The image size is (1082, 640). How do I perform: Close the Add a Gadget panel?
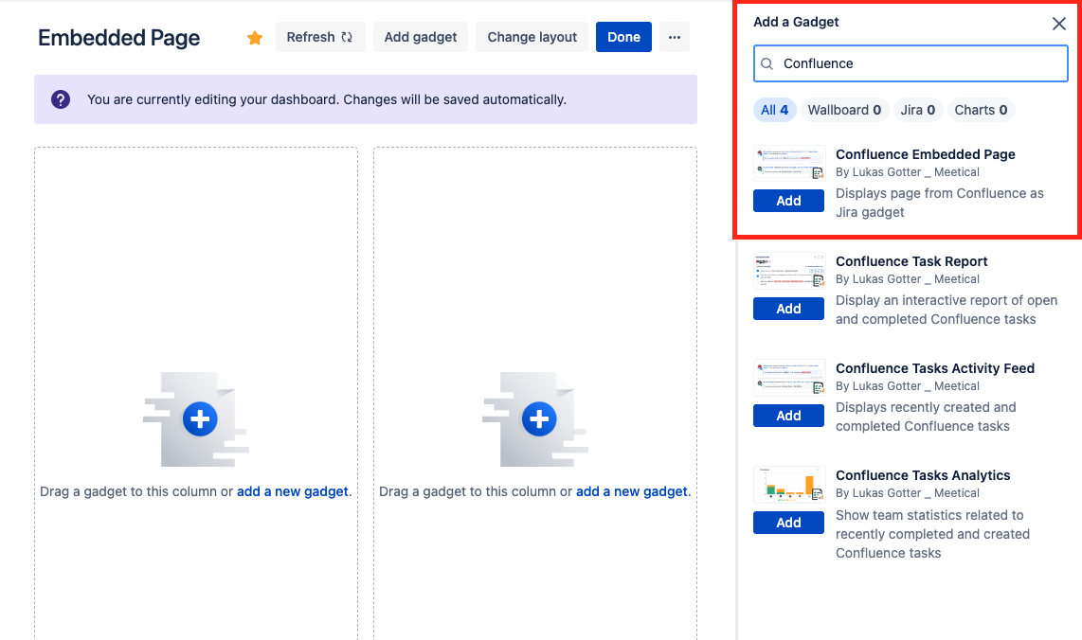point(1058,24)
